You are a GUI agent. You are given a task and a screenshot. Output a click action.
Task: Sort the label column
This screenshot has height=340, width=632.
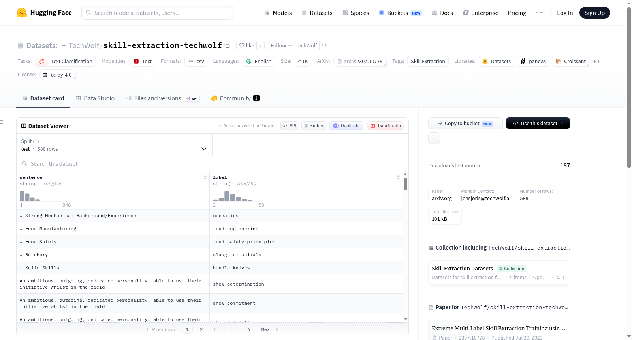[398, 177]
